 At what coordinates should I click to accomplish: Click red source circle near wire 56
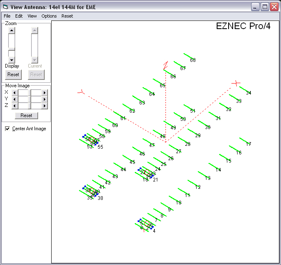tap(92, 139)
